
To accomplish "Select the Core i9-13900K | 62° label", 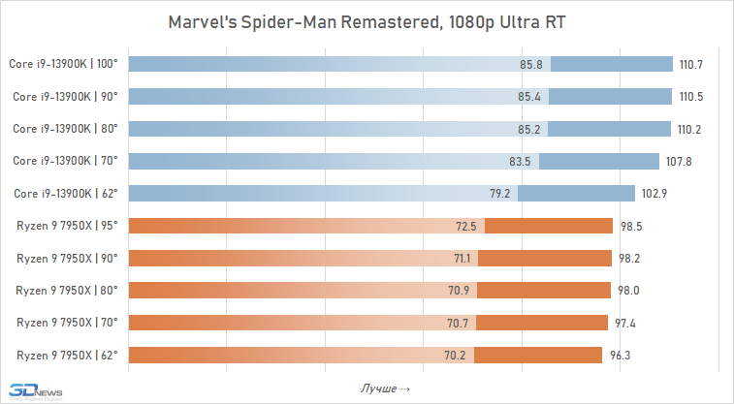I will 64,194.
